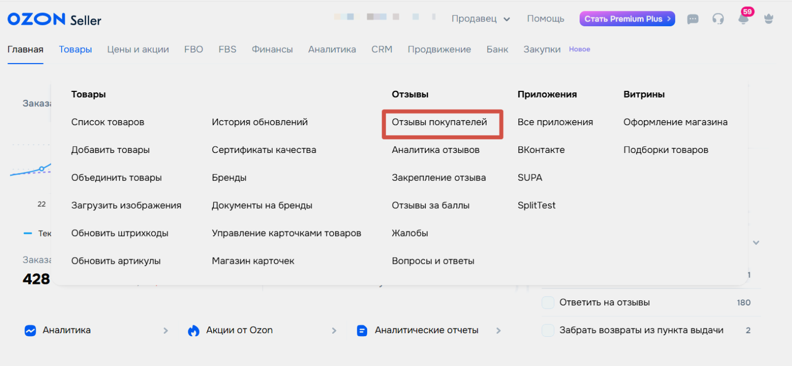
Task: Click the blue Аналитика chart icon
Action: tap(30, 331)
